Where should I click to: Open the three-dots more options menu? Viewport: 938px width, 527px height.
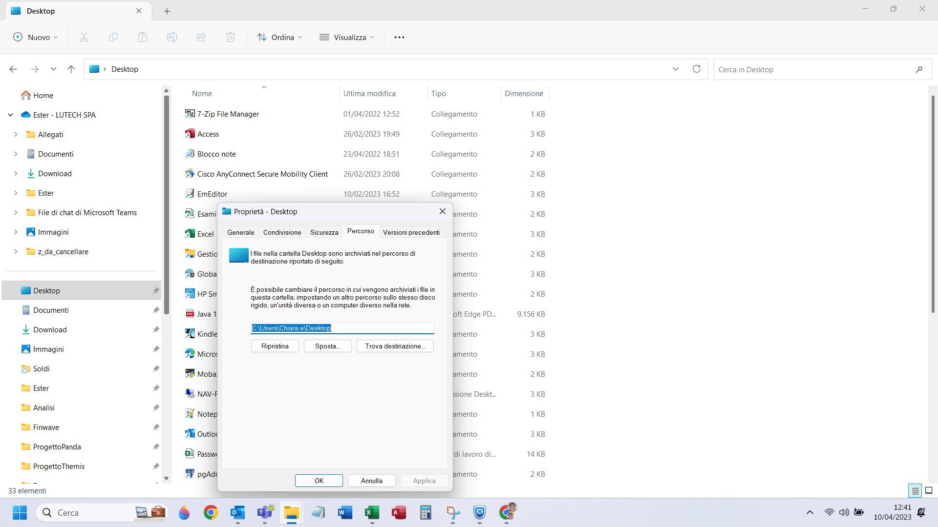pos(399,37)
